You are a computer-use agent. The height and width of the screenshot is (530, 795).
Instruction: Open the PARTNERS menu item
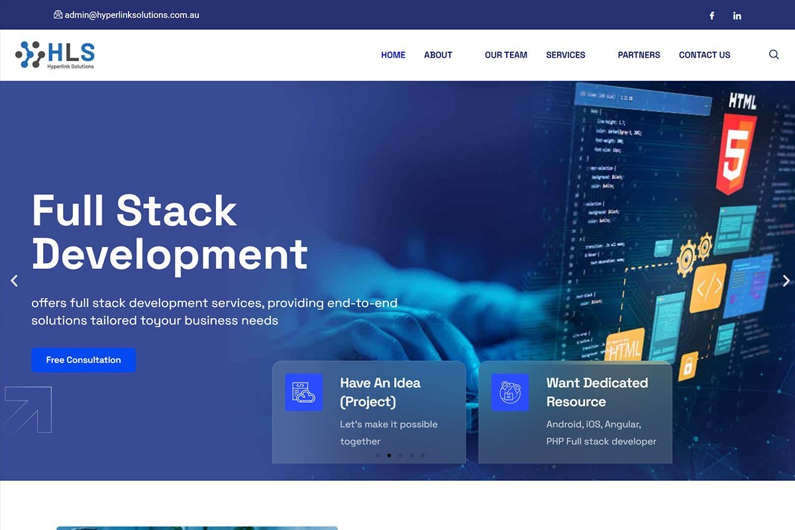tap(639, 55)
